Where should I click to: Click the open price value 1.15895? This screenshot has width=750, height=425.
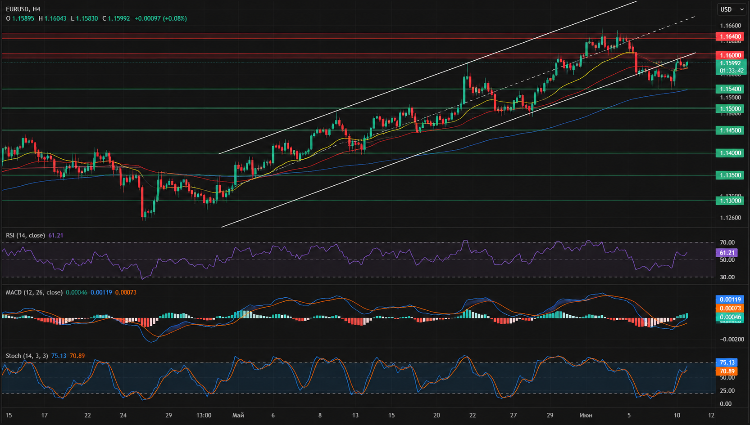click(23, 18)
